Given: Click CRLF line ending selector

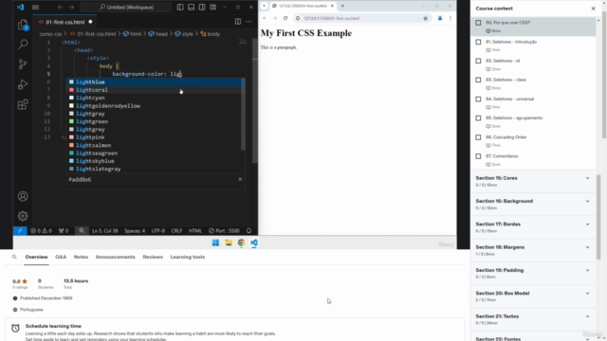Looking at the screenshot, I should [x=176, y=231].
